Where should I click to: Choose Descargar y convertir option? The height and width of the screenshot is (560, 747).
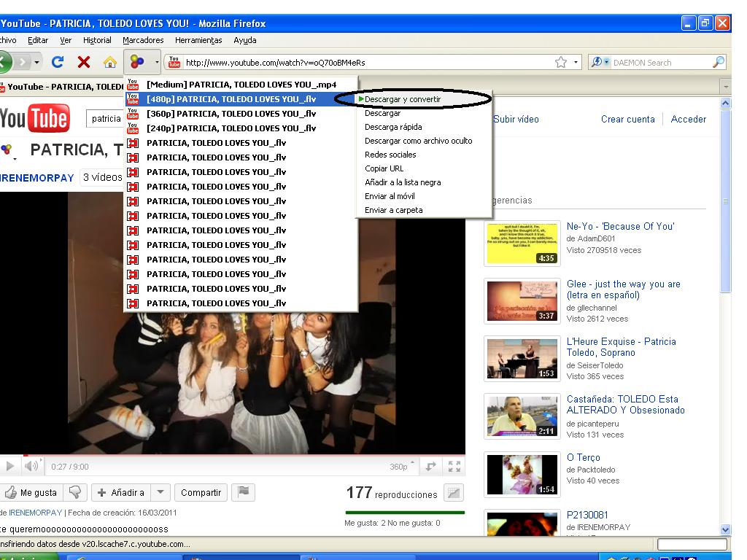coord(403,99)
